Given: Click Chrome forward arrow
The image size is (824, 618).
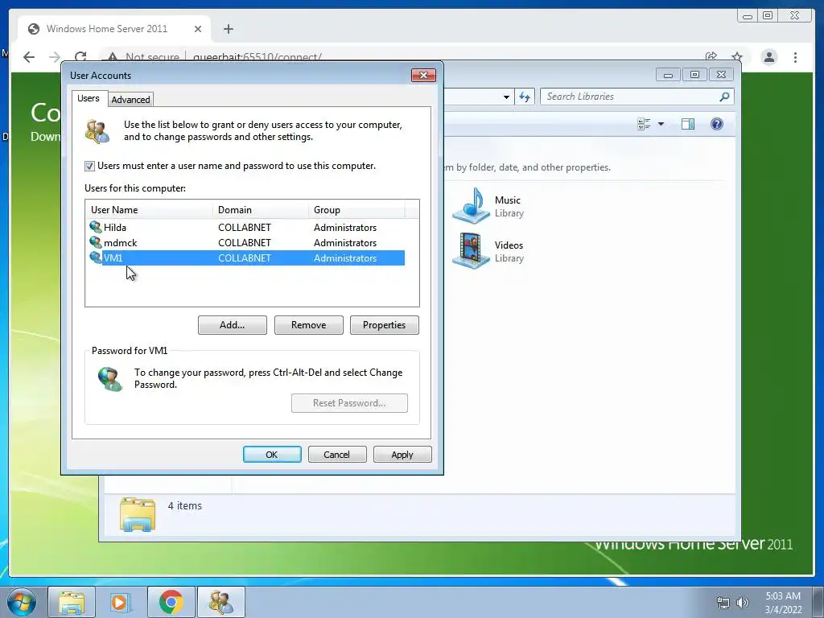Looking at the screenshot, I should [x=55, y=57].
